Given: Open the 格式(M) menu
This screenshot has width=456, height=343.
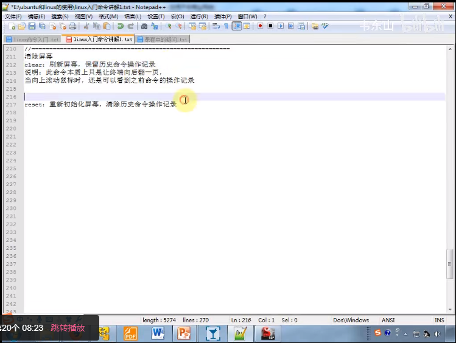Looking at the screenshot, I should coord(108,16).
